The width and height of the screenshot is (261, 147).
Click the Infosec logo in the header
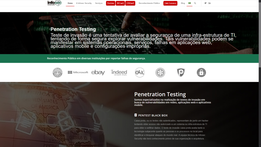point(54,3)
